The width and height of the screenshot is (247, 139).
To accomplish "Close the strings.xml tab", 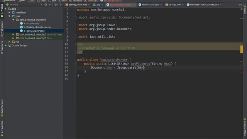I will coord(183,5).
